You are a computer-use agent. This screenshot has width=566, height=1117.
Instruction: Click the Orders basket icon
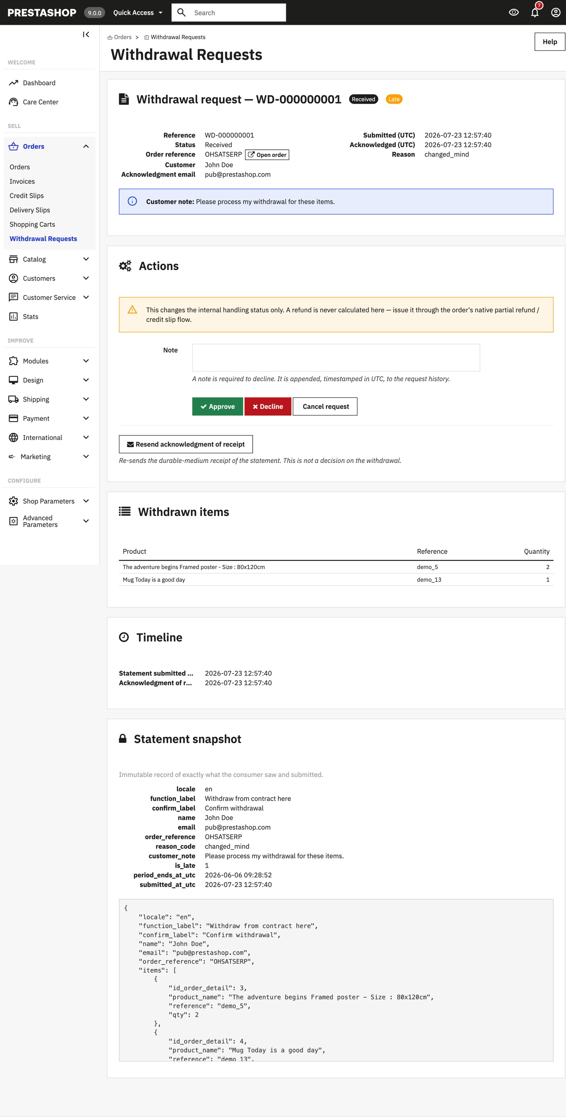point(13,146)
